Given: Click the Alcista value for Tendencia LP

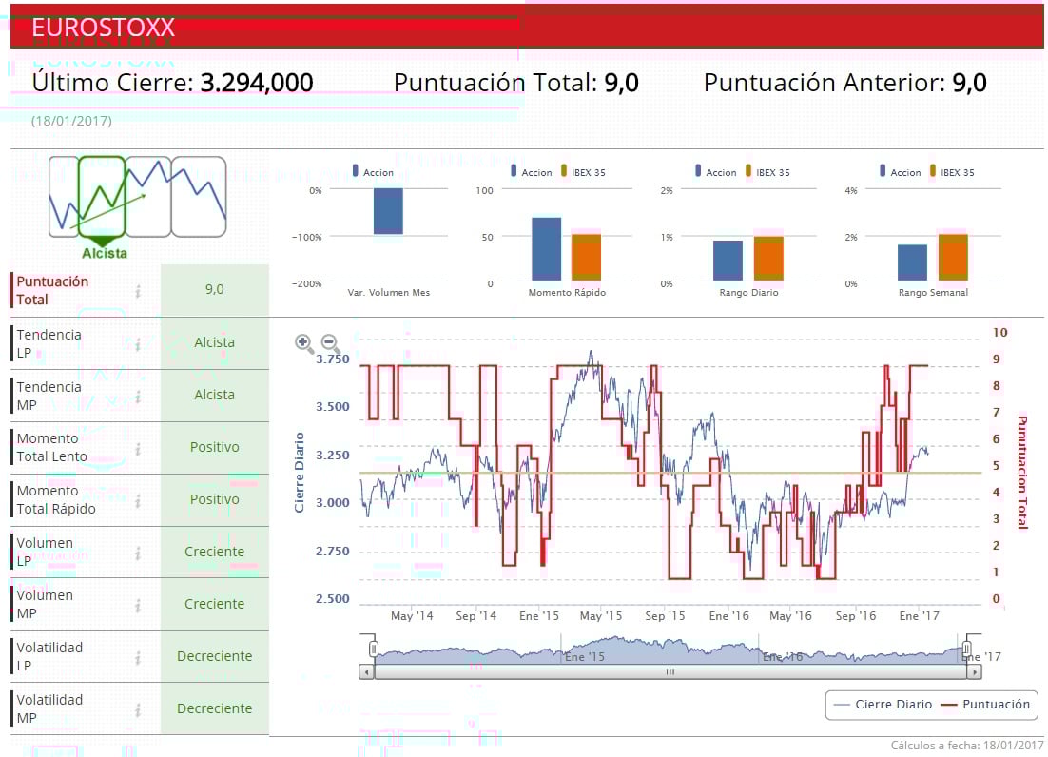Looking at the screenshot, I should coord(215,342).
